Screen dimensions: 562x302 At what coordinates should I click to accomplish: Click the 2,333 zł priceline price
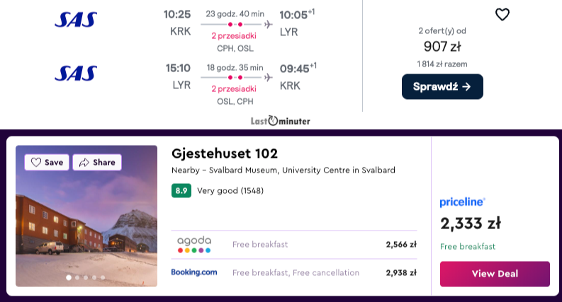[471, 223]
